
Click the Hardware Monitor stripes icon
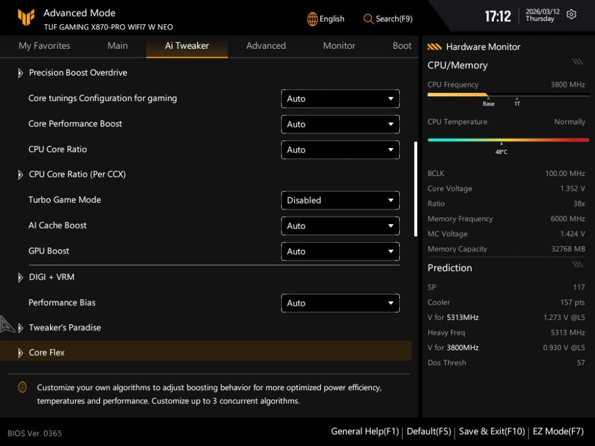coord(434,47)
